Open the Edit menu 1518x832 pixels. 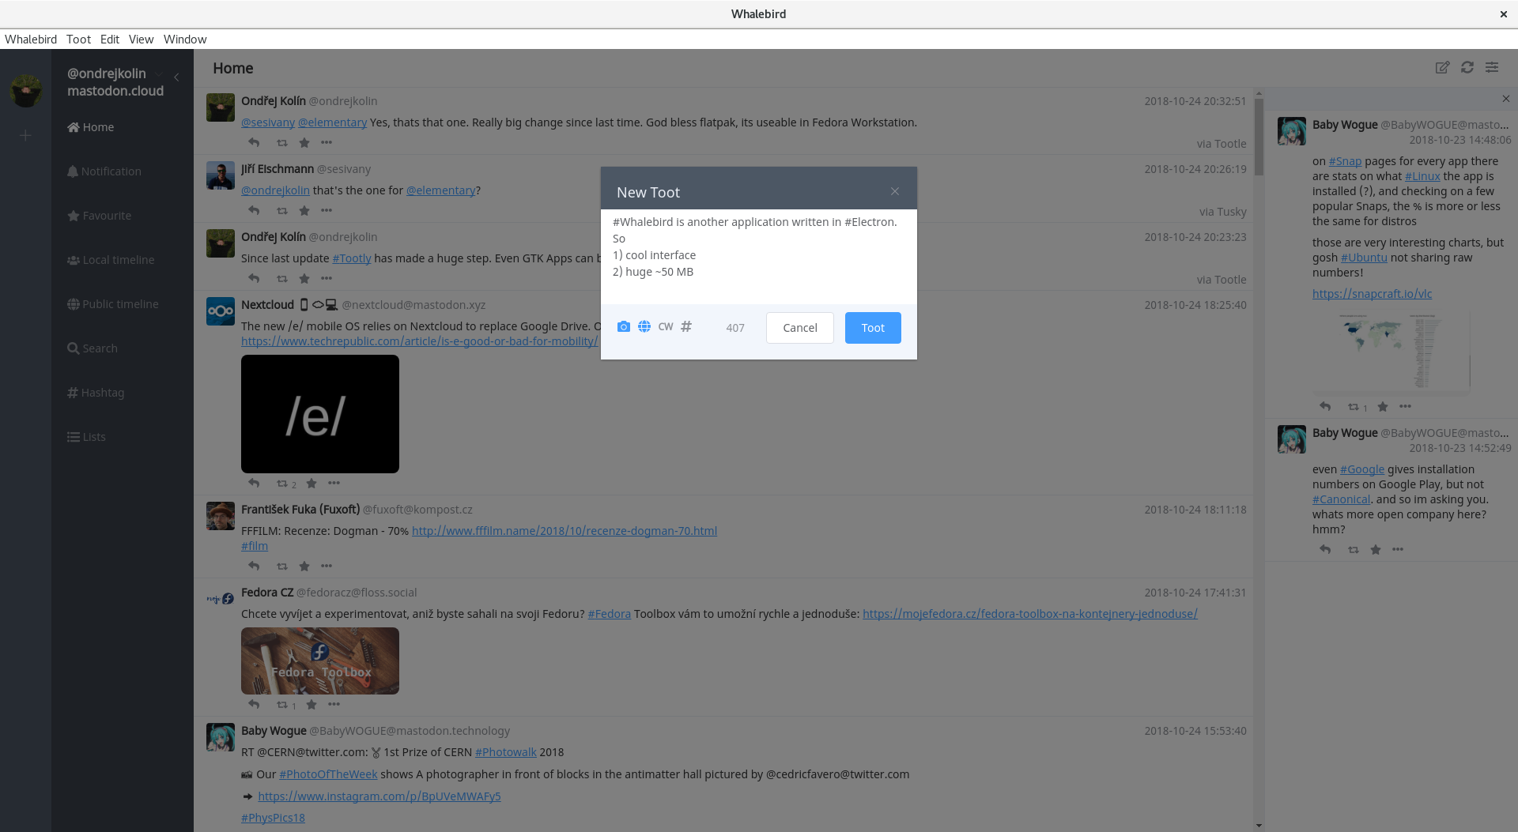click(109, 40)
